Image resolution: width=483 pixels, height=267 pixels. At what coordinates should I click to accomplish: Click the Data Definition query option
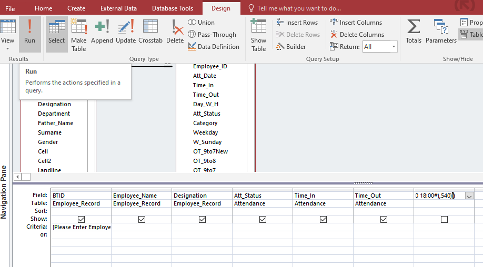click(214, 46)
